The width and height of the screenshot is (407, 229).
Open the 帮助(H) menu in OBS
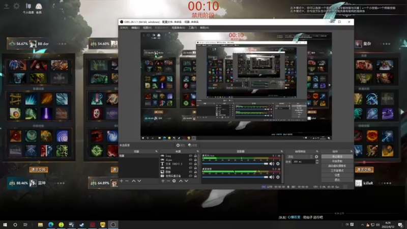click(x=205, y=28)
